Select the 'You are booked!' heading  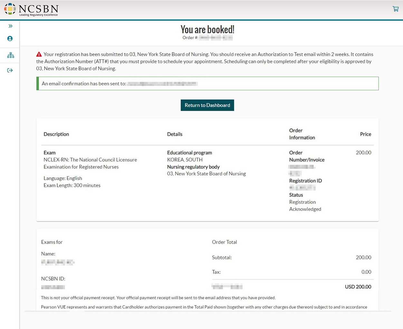point(207,30)
